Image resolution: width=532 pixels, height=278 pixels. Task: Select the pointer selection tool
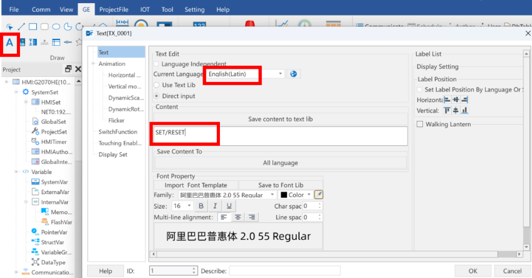9,27
